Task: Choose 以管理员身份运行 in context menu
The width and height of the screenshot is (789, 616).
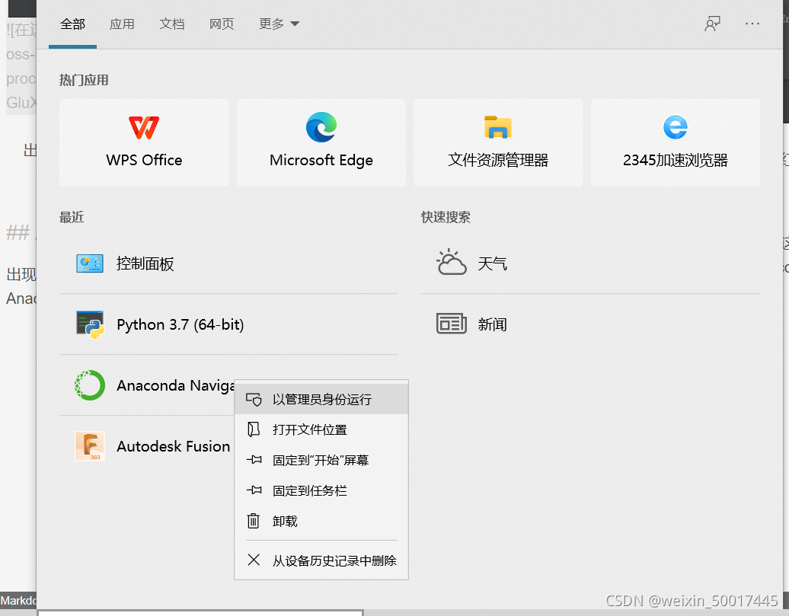Action: 321,400
